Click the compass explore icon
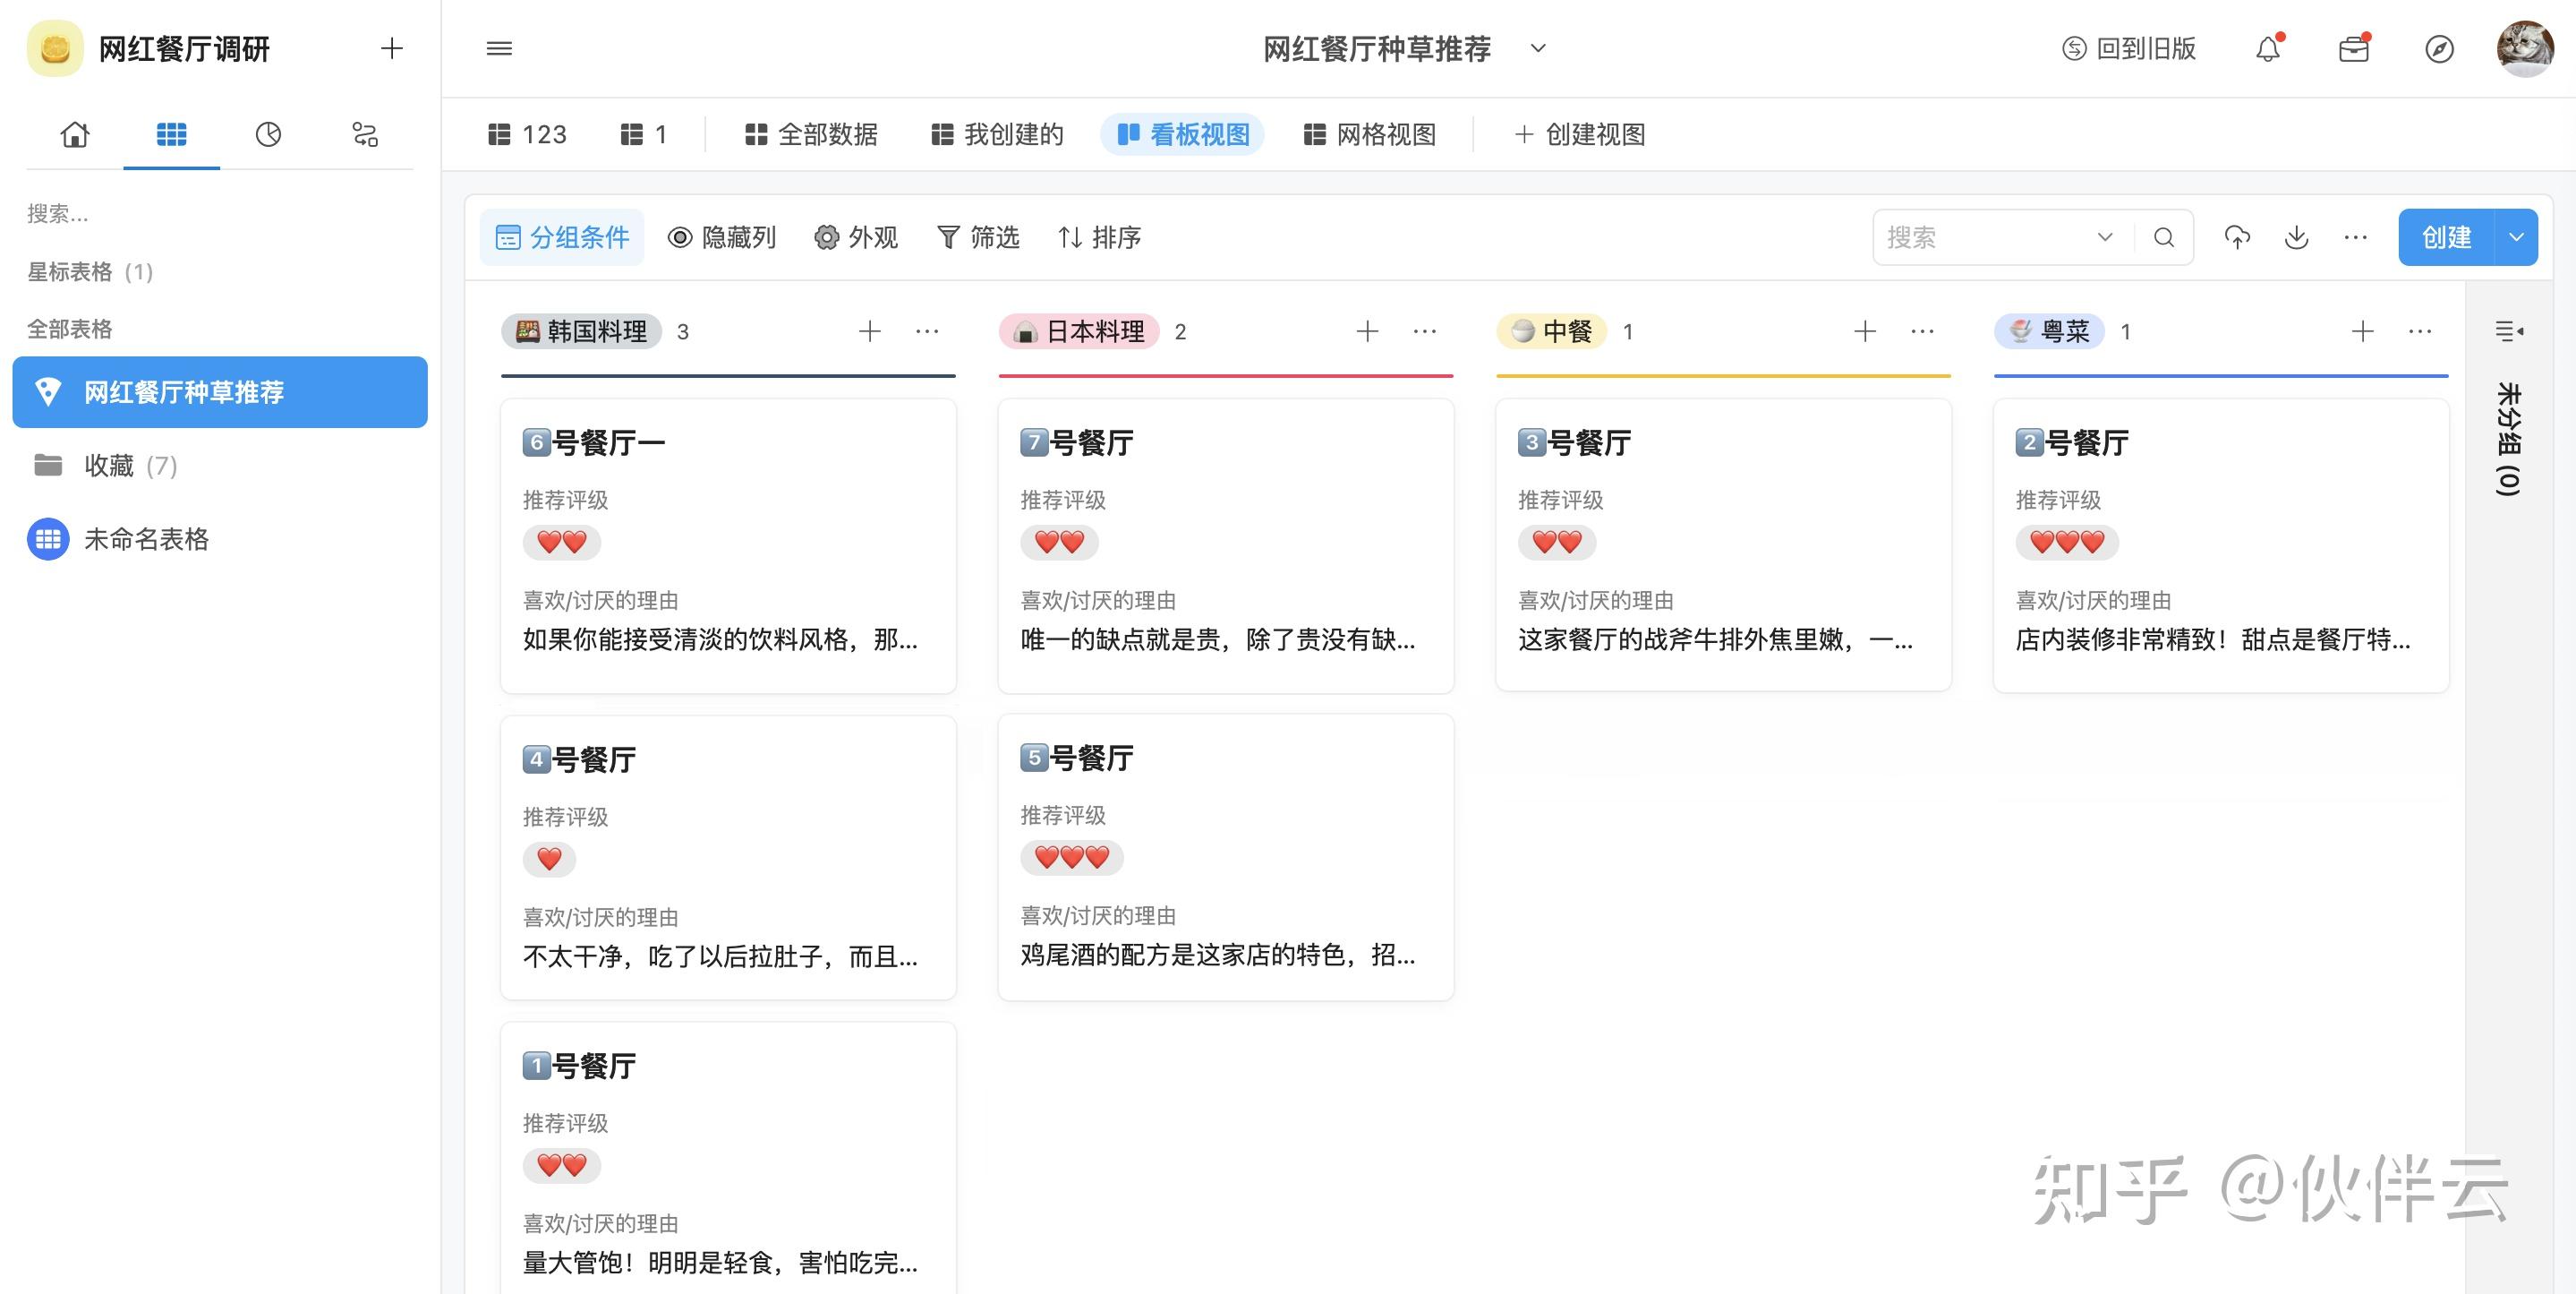 (x=2439, y=49)
